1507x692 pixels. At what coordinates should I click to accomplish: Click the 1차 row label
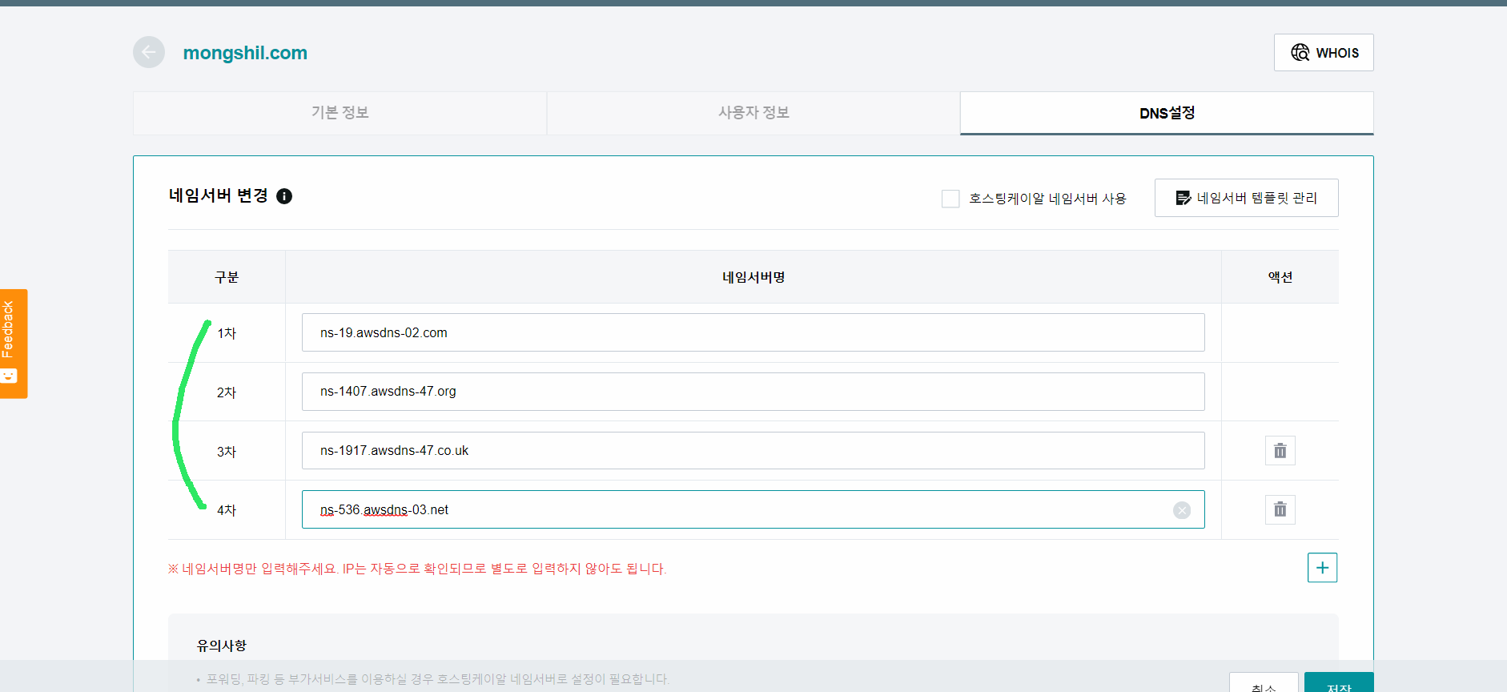227,333
